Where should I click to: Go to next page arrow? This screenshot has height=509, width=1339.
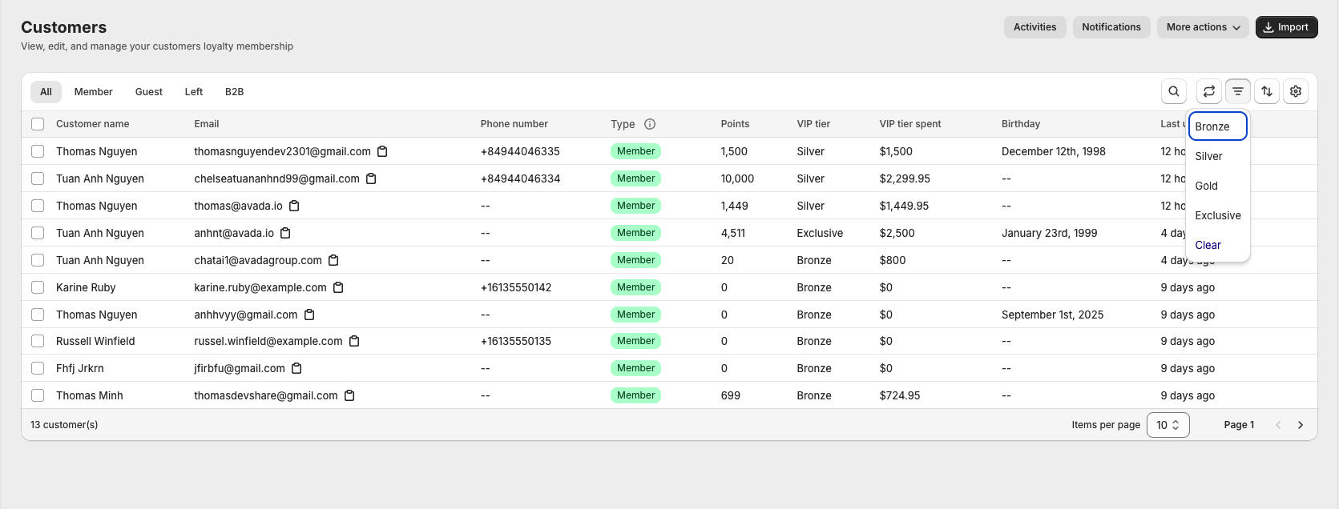[x=1300, y=425]
